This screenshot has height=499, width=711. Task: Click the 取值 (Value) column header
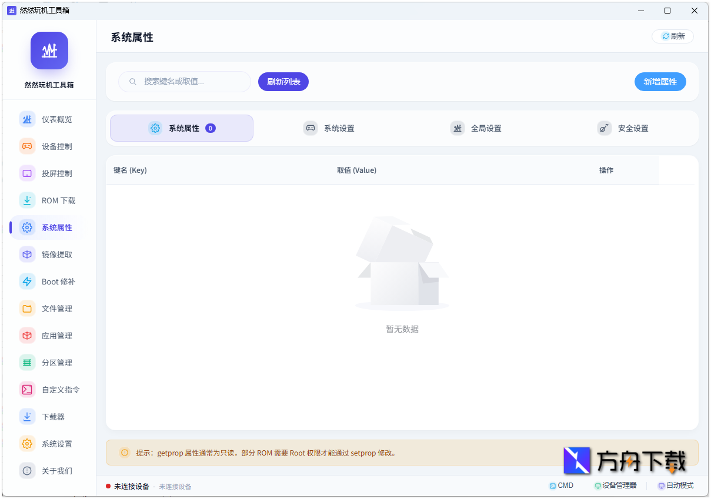pos(356,170)
